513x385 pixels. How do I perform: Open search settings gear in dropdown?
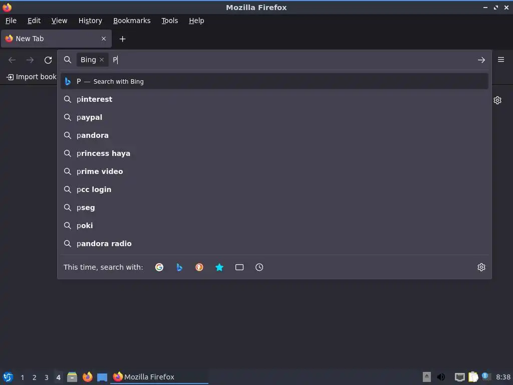481,267
